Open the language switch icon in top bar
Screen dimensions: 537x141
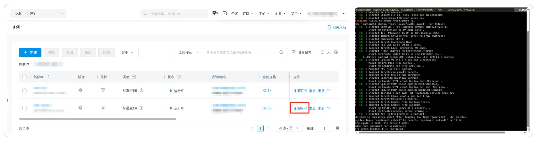pos(215,13)
